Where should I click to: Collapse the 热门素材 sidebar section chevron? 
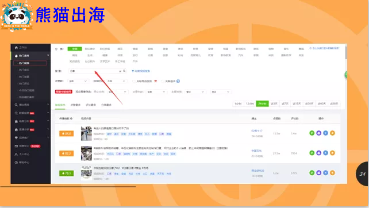pos(48,56)
